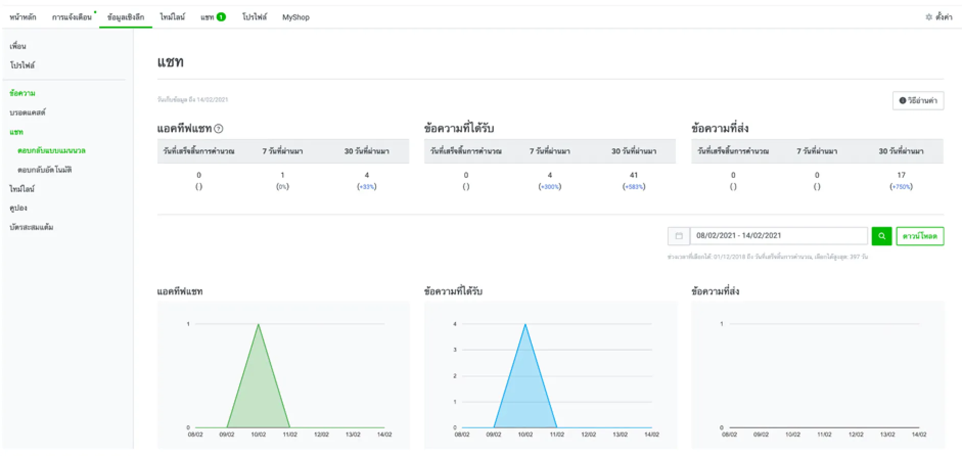This screenshot has height=456, width=962.
Task: Click the green peak of the แอคทีฟแชท chart
Action: pyautogui.click(x=258, y=325)
